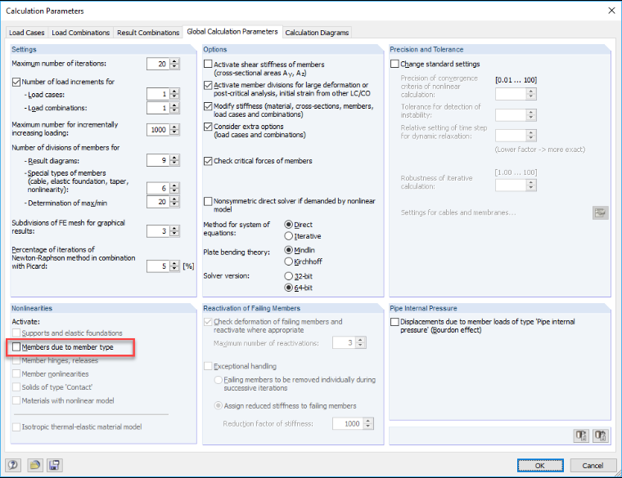The width and height of the screenshot is (622, 478).
Task: Confirm with the OK button
Action: pos(540,465)
